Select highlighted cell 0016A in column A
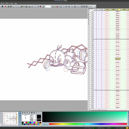The image size is (129, 129). 118,59
